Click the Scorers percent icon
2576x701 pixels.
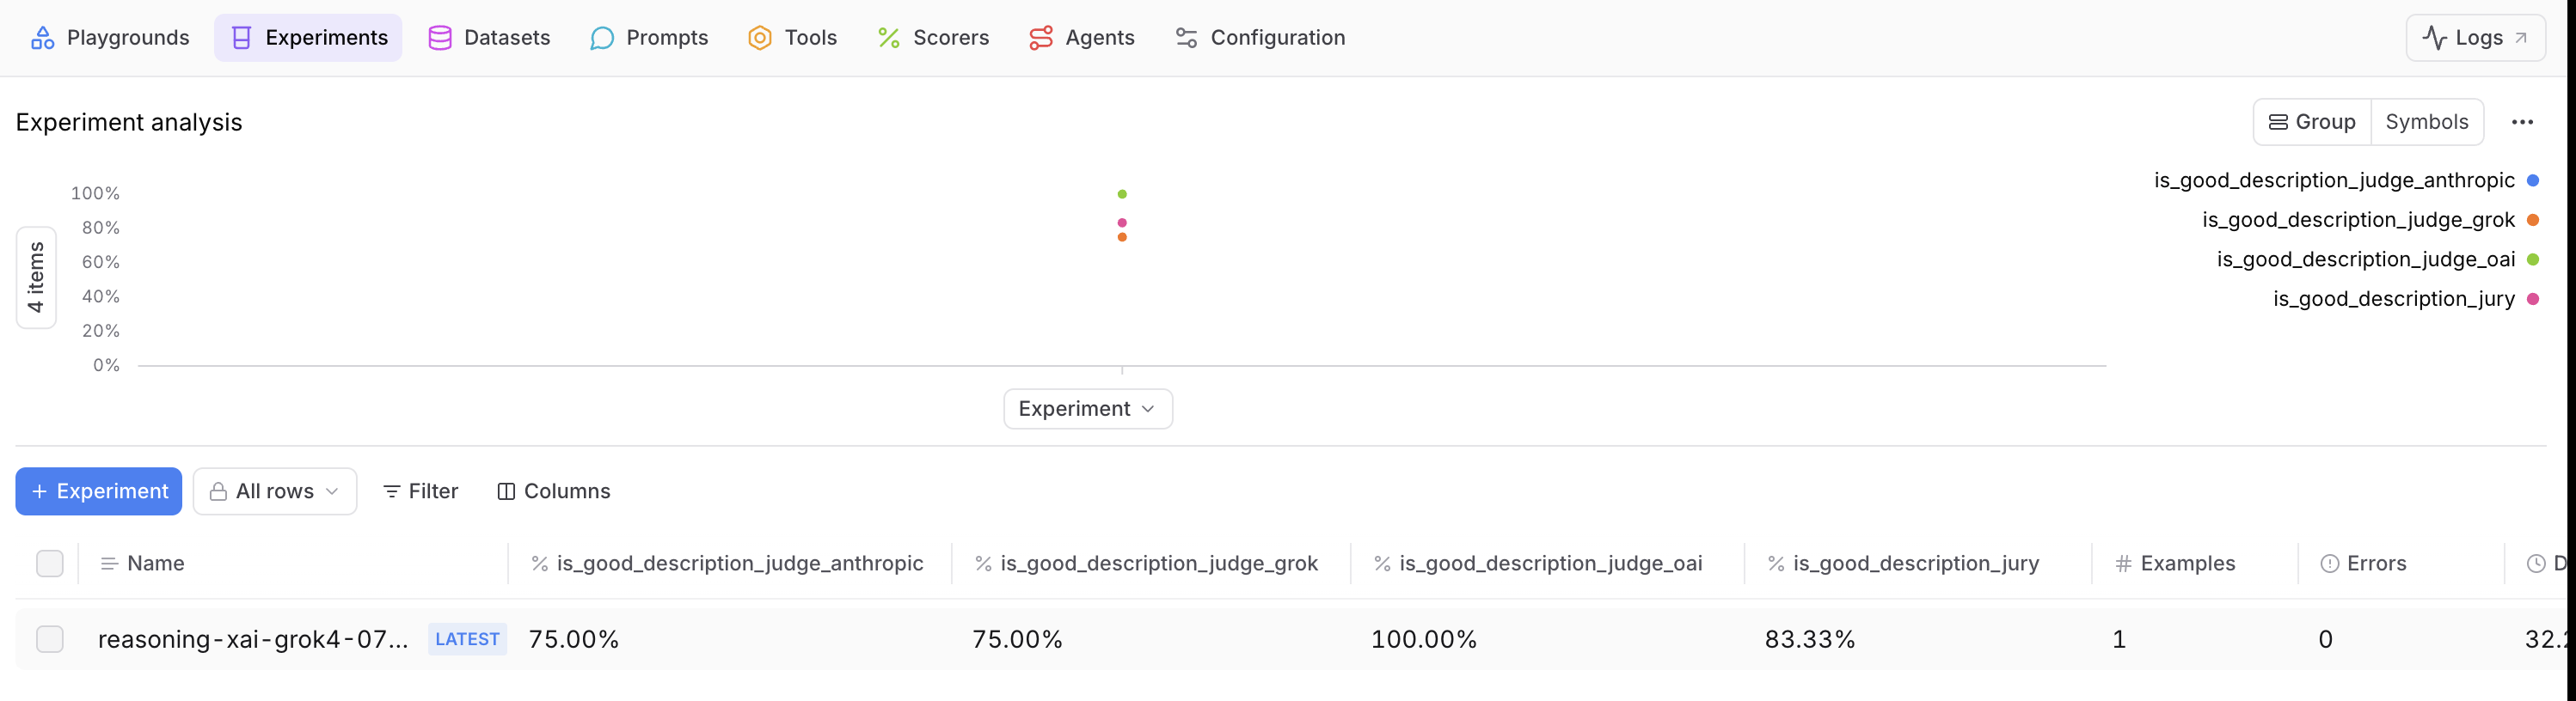[888, 38]
